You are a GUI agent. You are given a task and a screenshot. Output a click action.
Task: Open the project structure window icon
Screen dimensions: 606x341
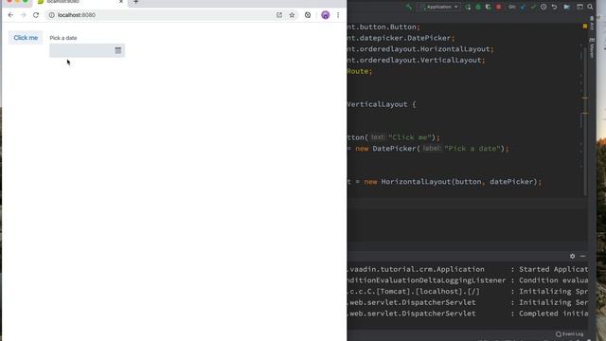(x=579, y=7)
